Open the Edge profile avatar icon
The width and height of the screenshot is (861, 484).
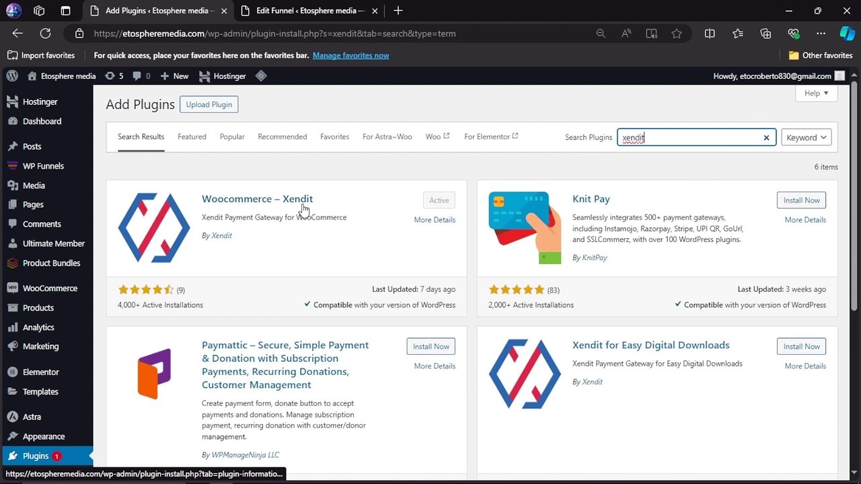(13, 11)
